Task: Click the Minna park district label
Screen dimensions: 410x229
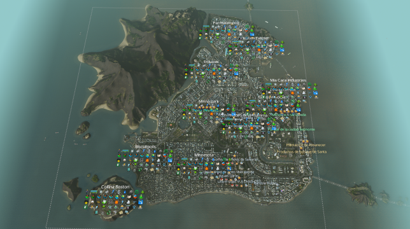Action: coord(208,102)
